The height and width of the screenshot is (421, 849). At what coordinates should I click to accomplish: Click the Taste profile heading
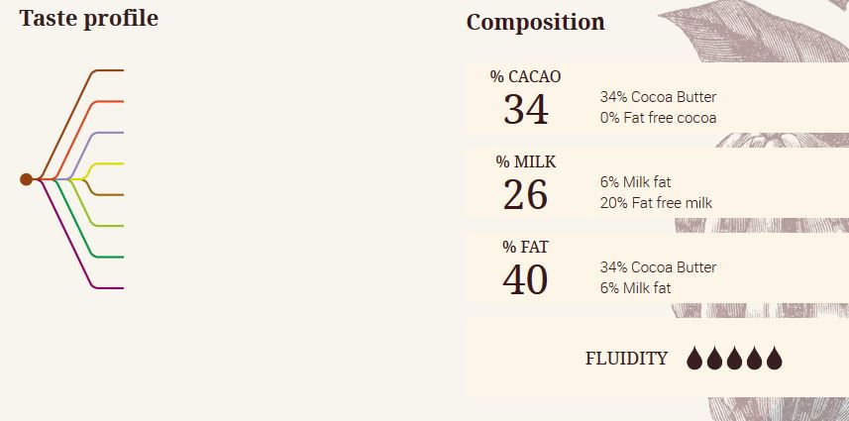88,18
